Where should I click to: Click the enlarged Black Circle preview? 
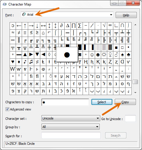point(67,55)
